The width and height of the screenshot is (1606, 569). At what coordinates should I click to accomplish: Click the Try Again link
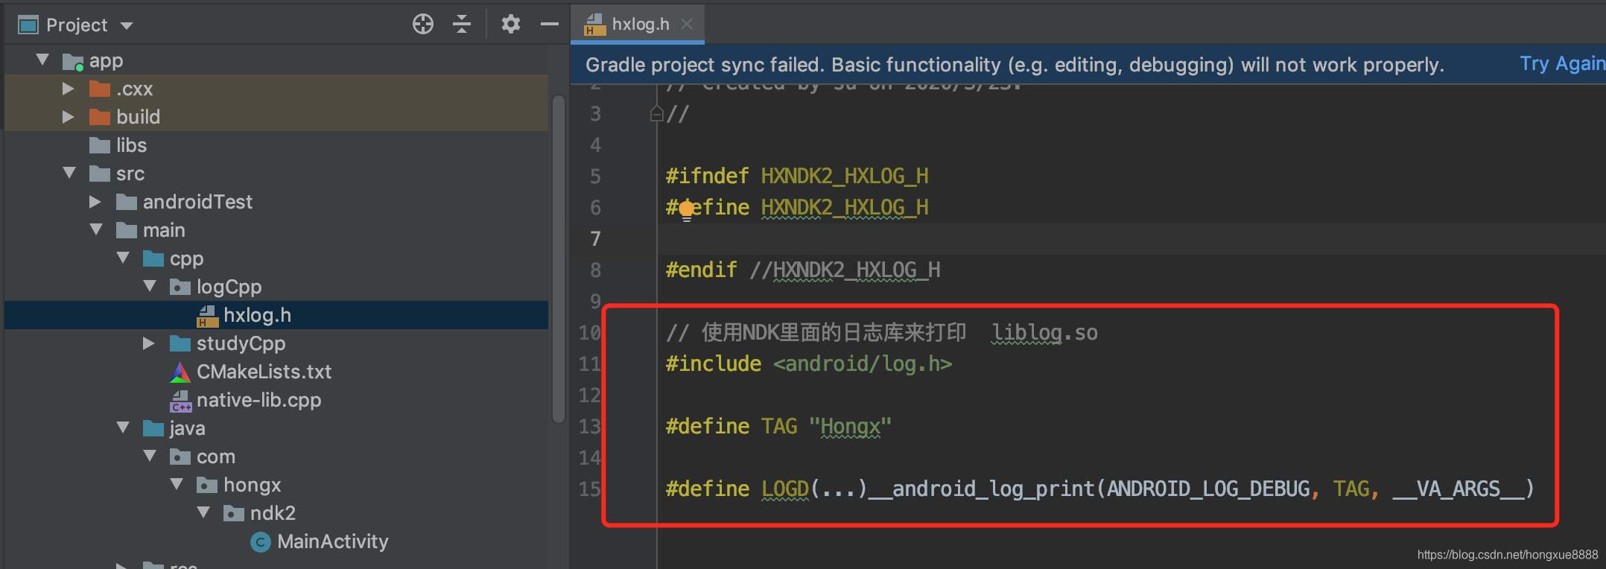[x=1561, y=64]
